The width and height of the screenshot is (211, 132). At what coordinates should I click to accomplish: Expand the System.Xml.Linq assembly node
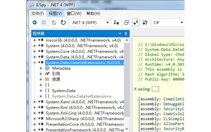point(34,113)
